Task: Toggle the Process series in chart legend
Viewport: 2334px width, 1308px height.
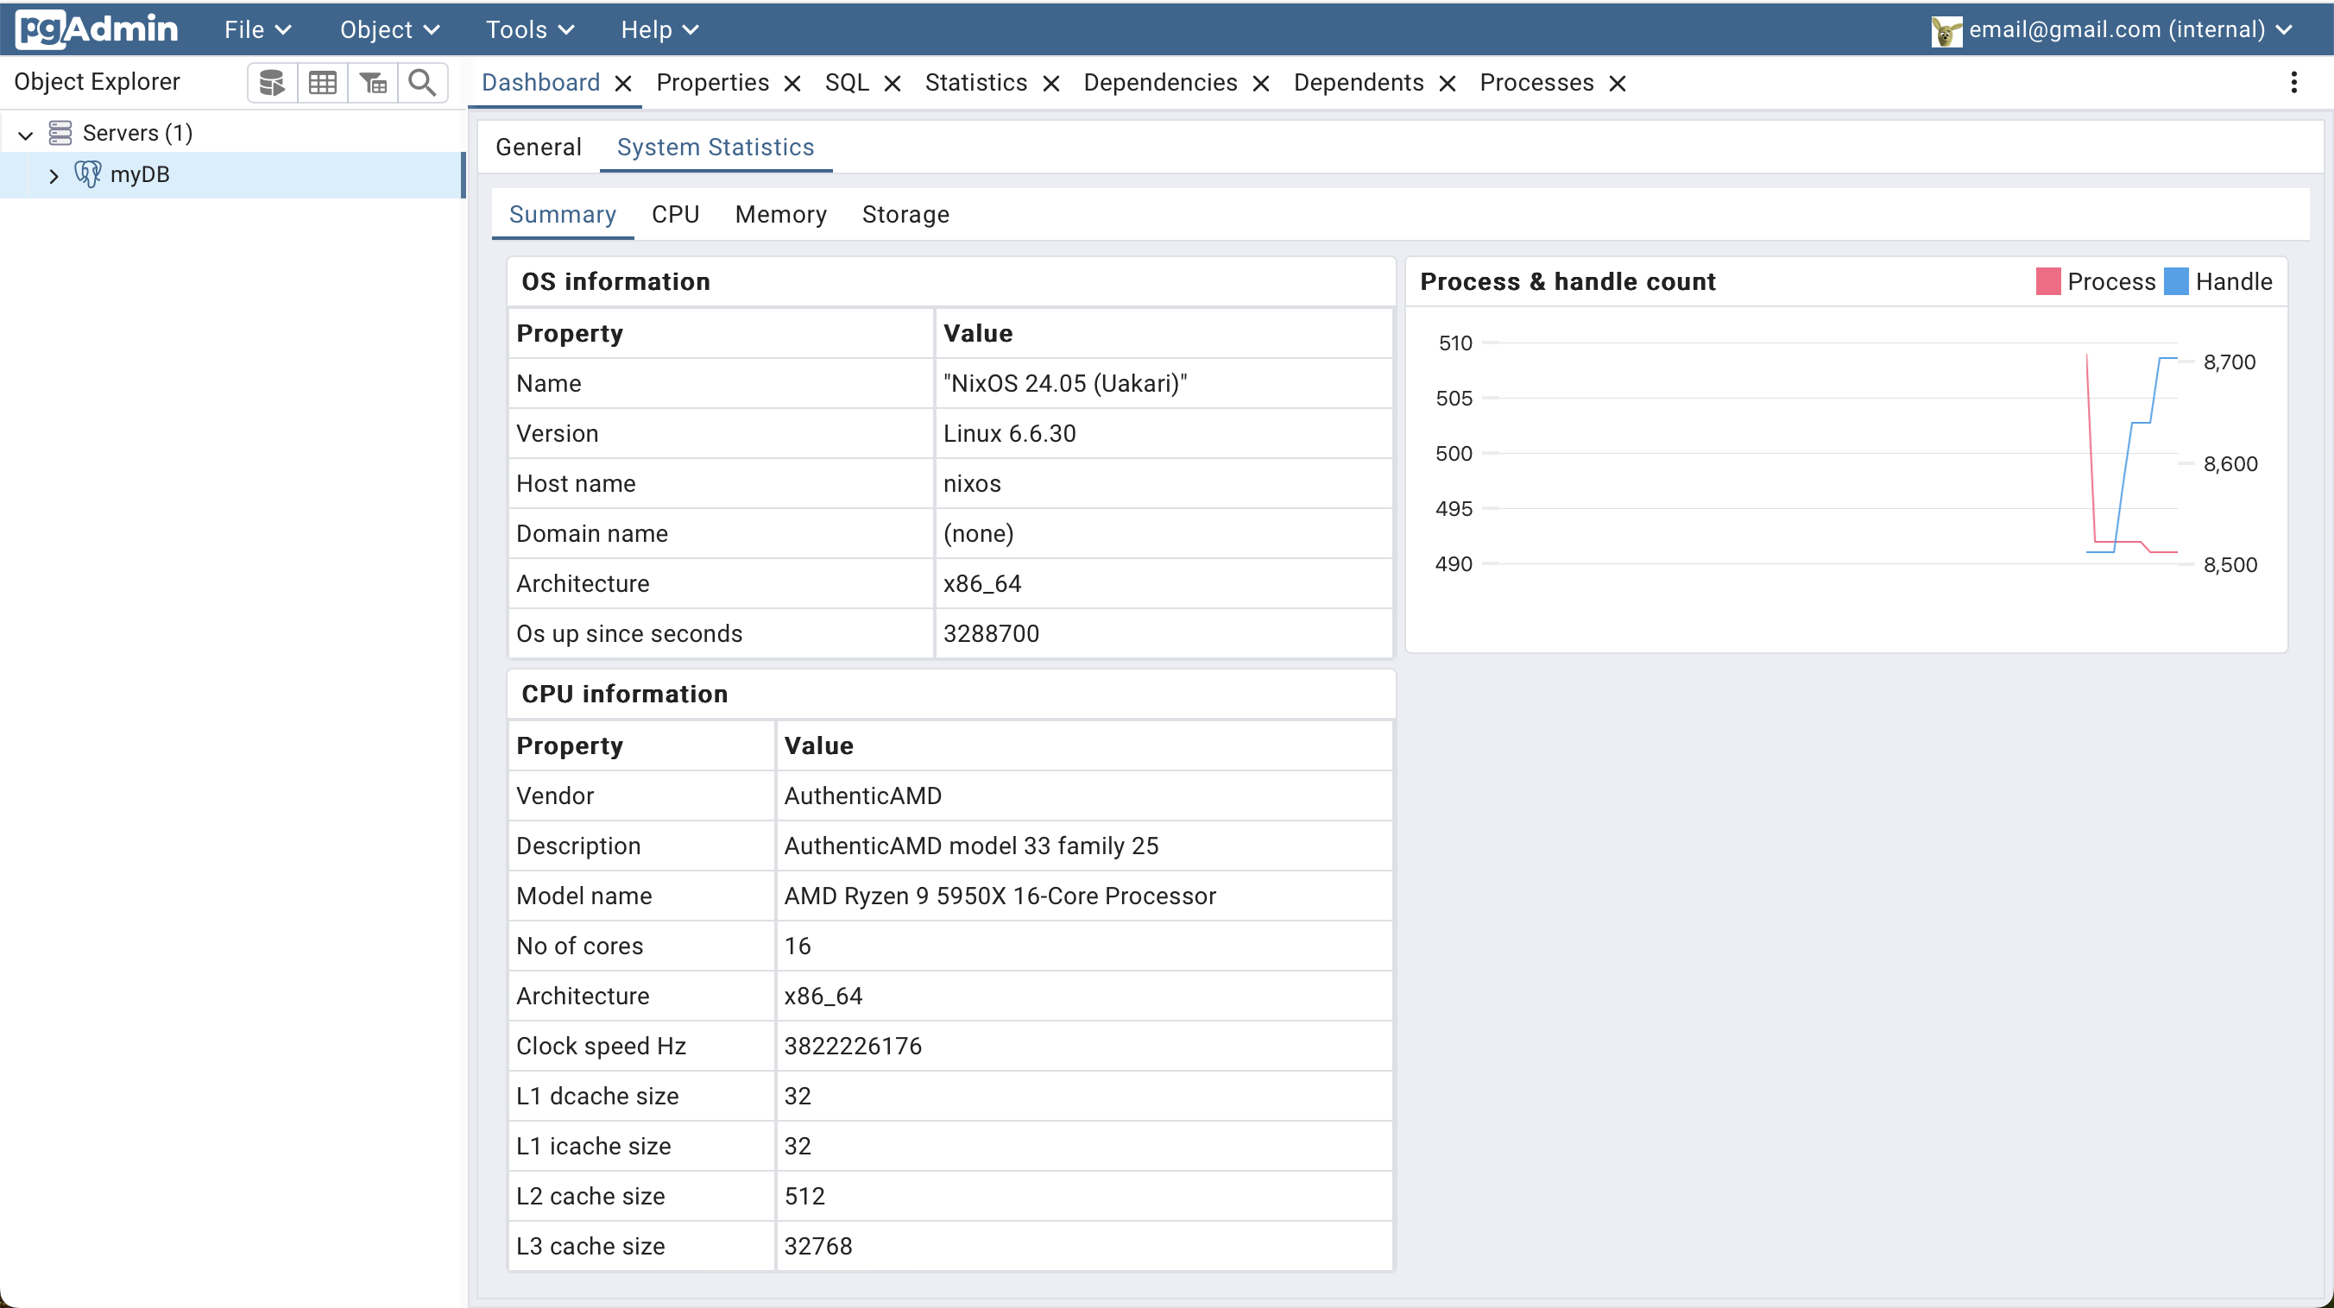Action: click(x=2095, y=282)
